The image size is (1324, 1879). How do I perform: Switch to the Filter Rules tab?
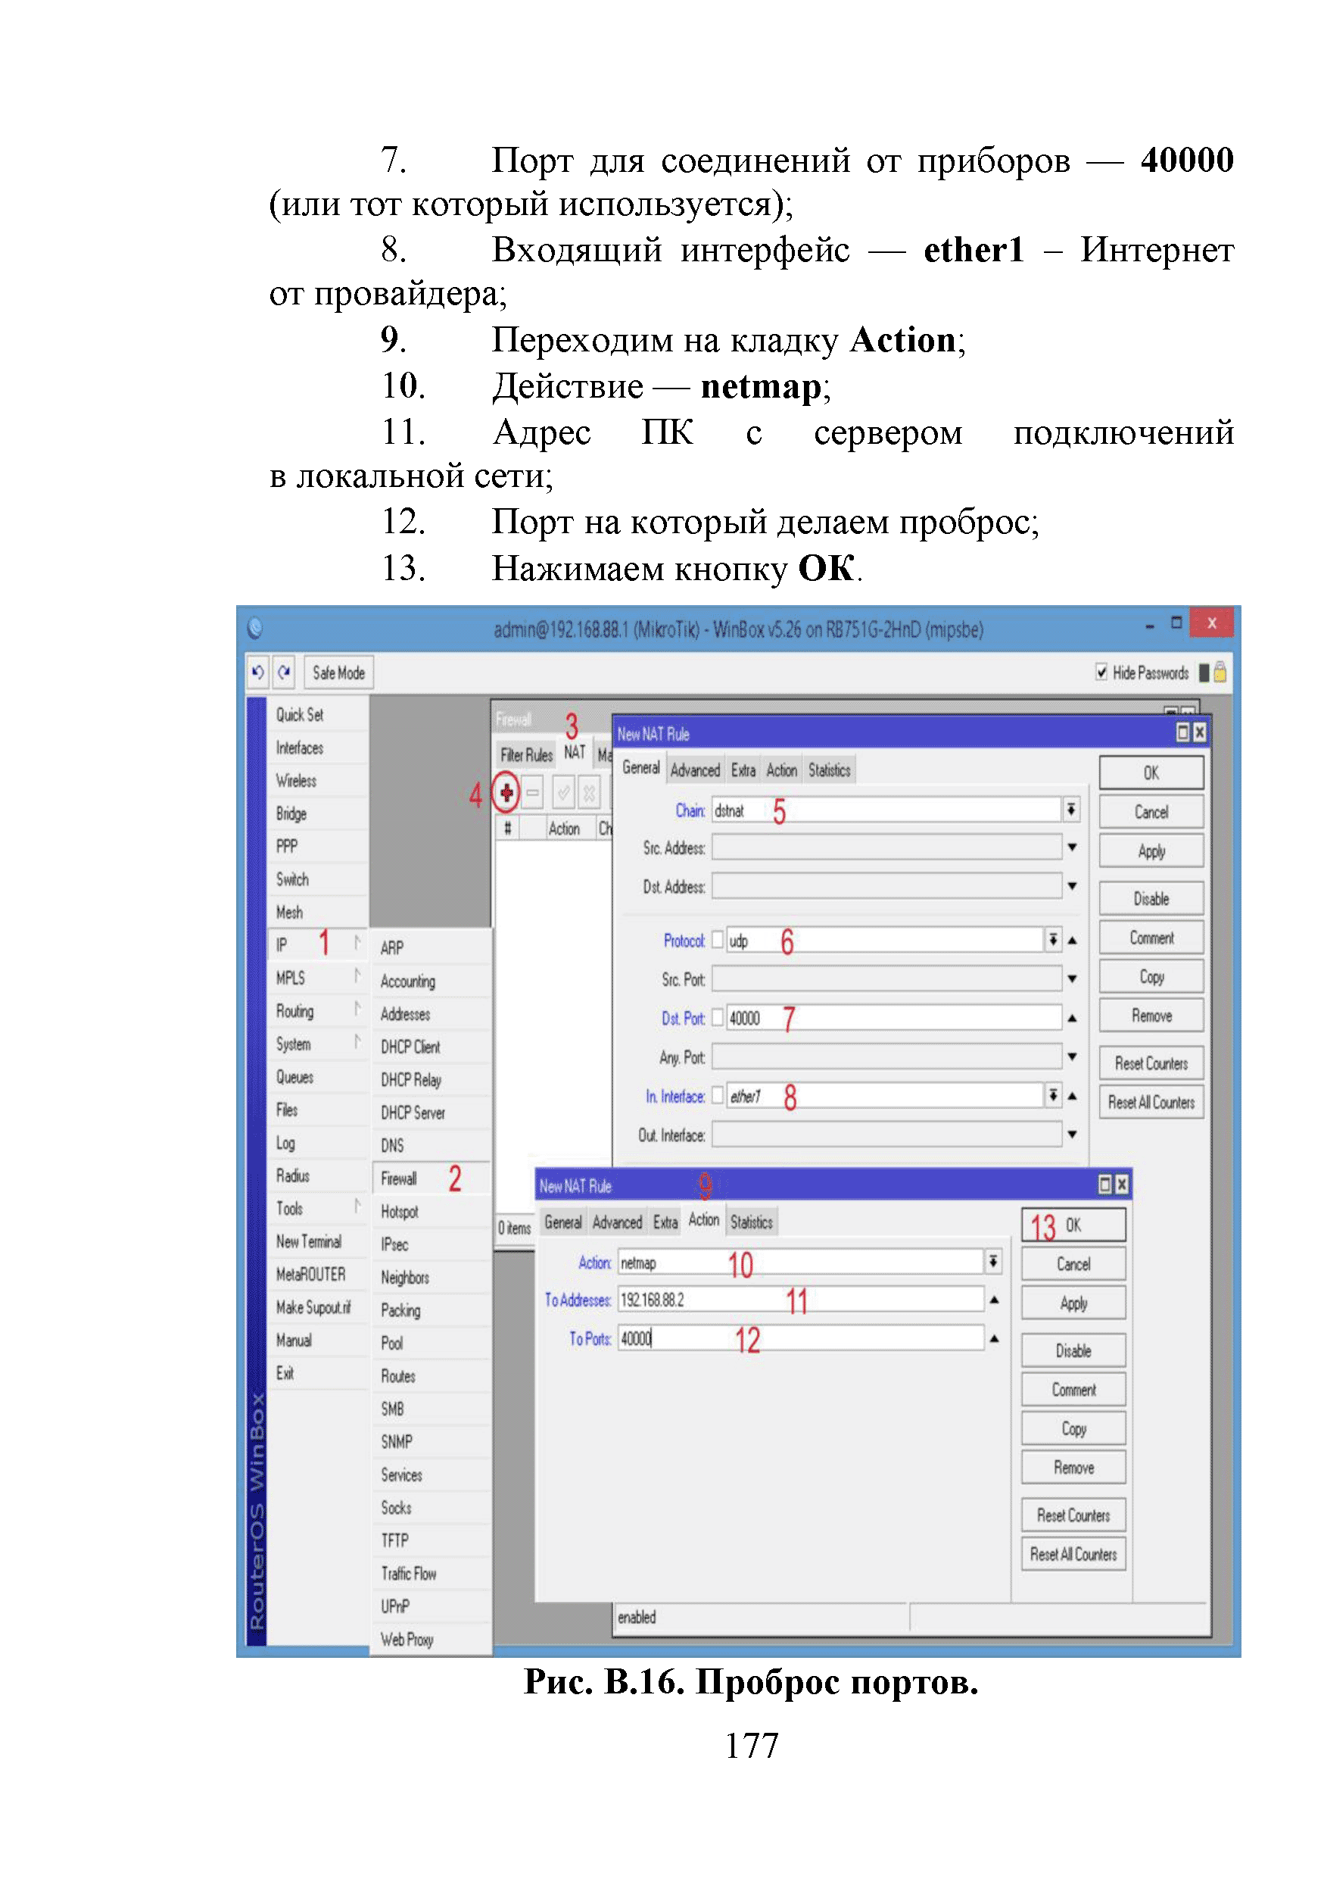pyautogui.click(x=527, y=755)
